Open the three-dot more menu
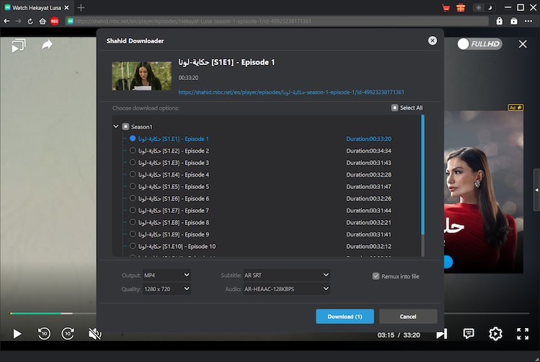The height and width of the screenshot is (362, 540). click(x=528, y=21)
